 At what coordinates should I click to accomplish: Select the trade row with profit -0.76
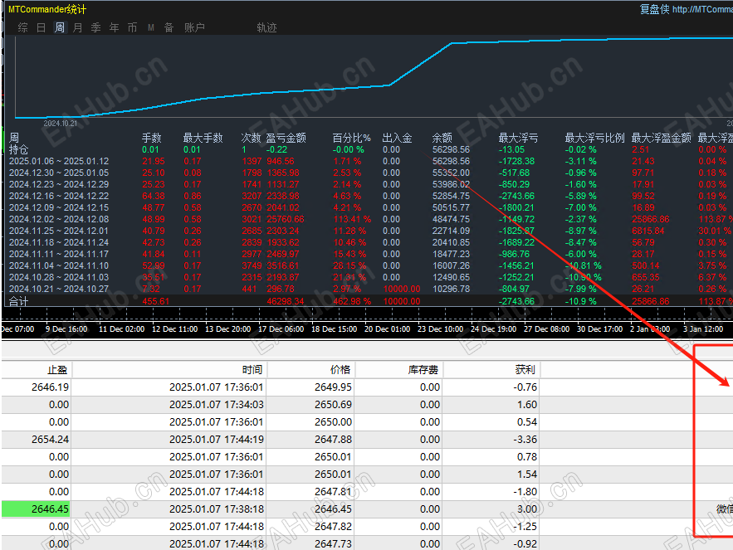pos(367,387)
